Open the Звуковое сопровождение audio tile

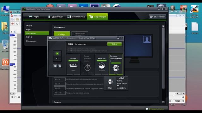(x=116, y=64)
